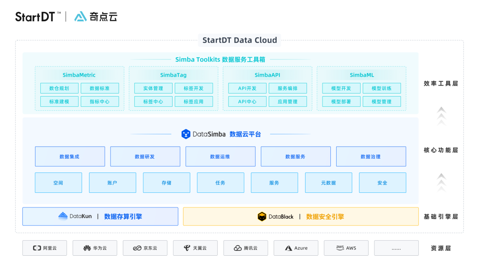Select the 安全 block
Viewport: 479px width, 277px height.
tap(382, 183)
